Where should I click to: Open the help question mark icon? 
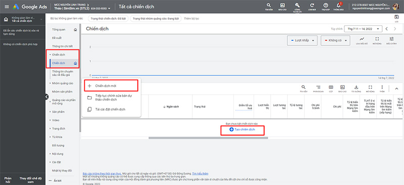click(326, 7)
